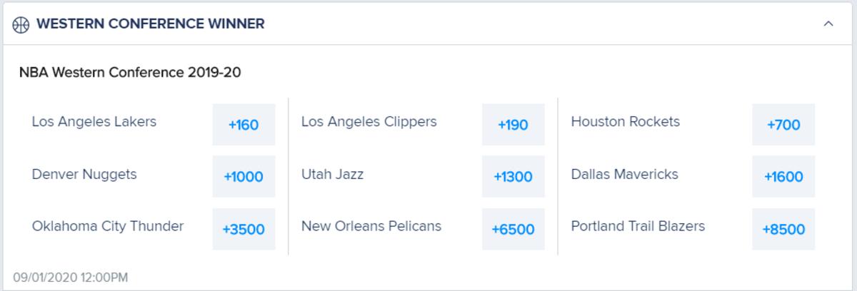The width and height of the screenshot is (857, 291).
Task: Click the basketball icon beside Western Conference Winner
Action: pos(21,24)
